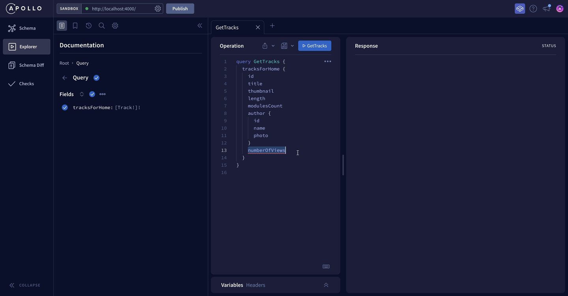Collapse the Documentation panel with double chevron
The height and width of the screenshot is (296, 568).
click(x=200, y=26)
